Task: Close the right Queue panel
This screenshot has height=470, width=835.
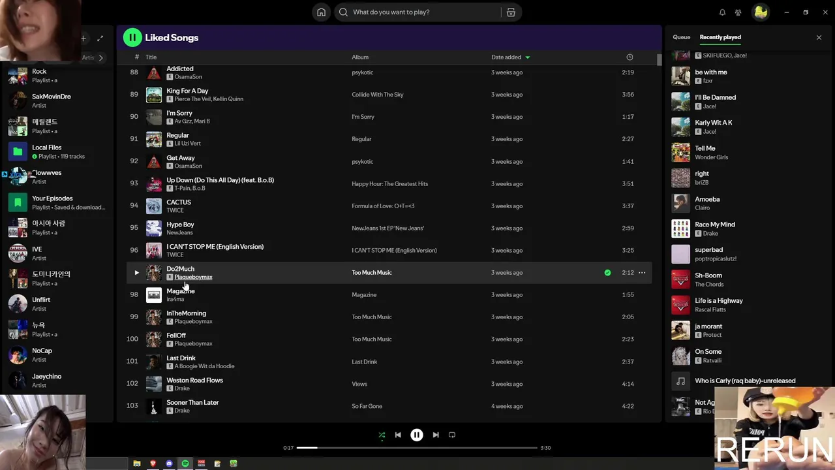Action: pyautogui.click(x=819, y=38)
